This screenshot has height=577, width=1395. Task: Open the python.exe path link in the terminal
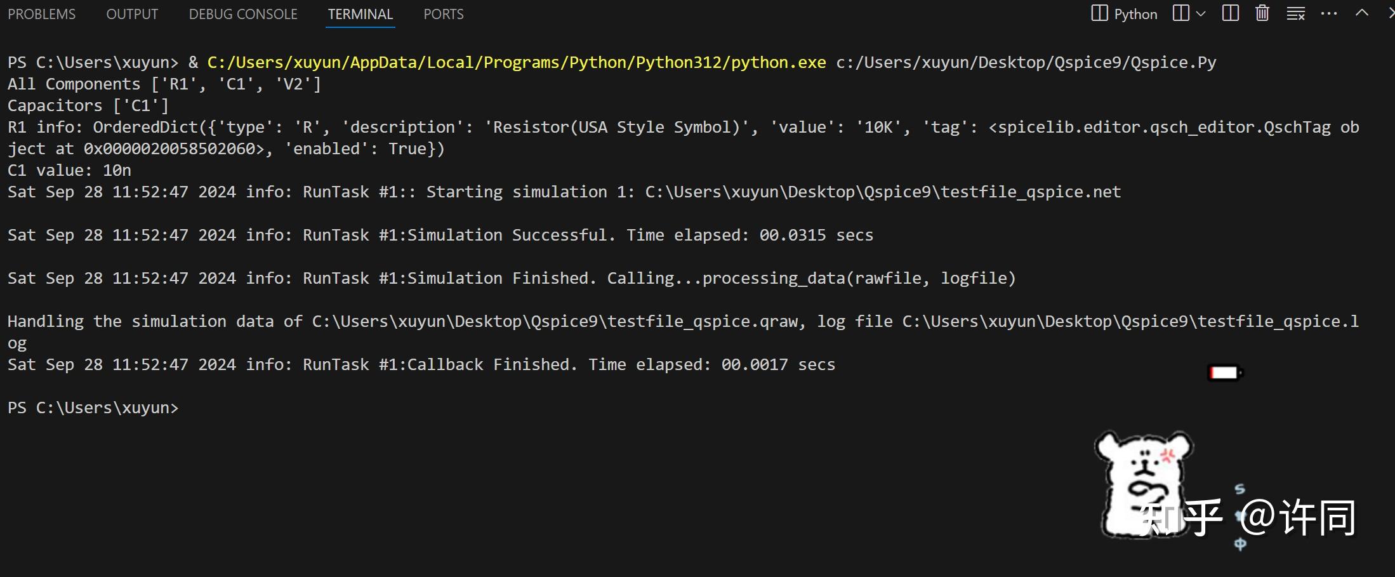point(517,62)
